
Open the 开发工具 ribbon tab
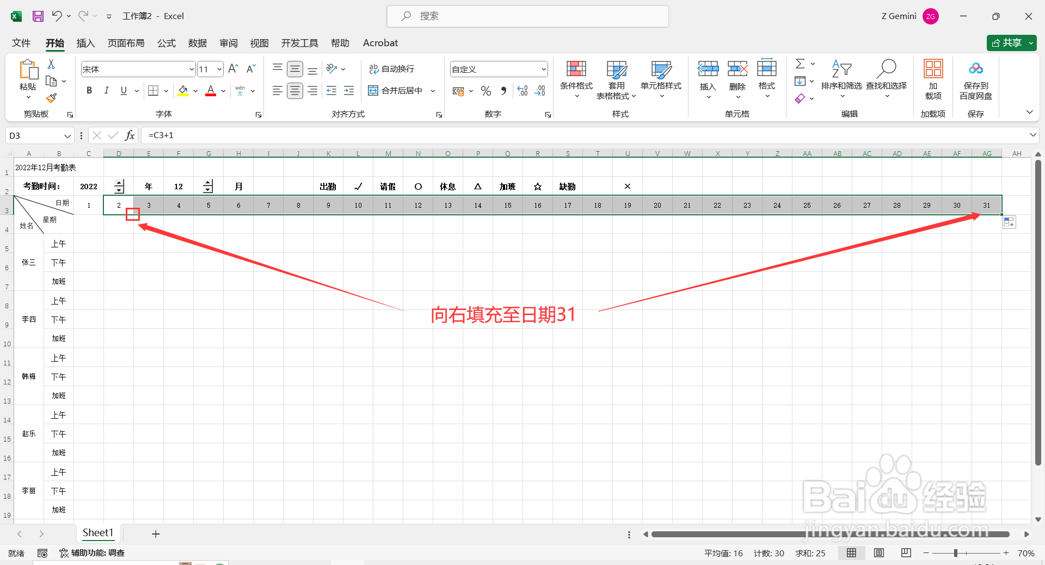299,43
